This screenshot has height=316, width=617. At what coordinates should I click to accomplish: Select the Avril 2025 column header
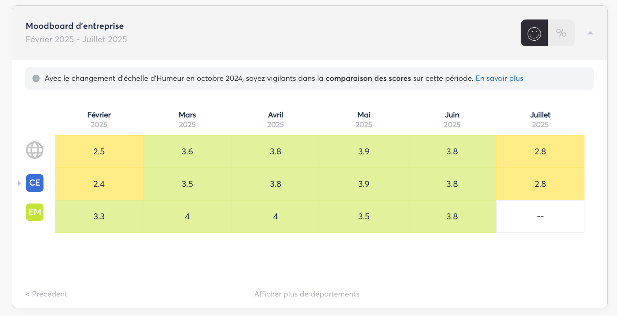276,119
